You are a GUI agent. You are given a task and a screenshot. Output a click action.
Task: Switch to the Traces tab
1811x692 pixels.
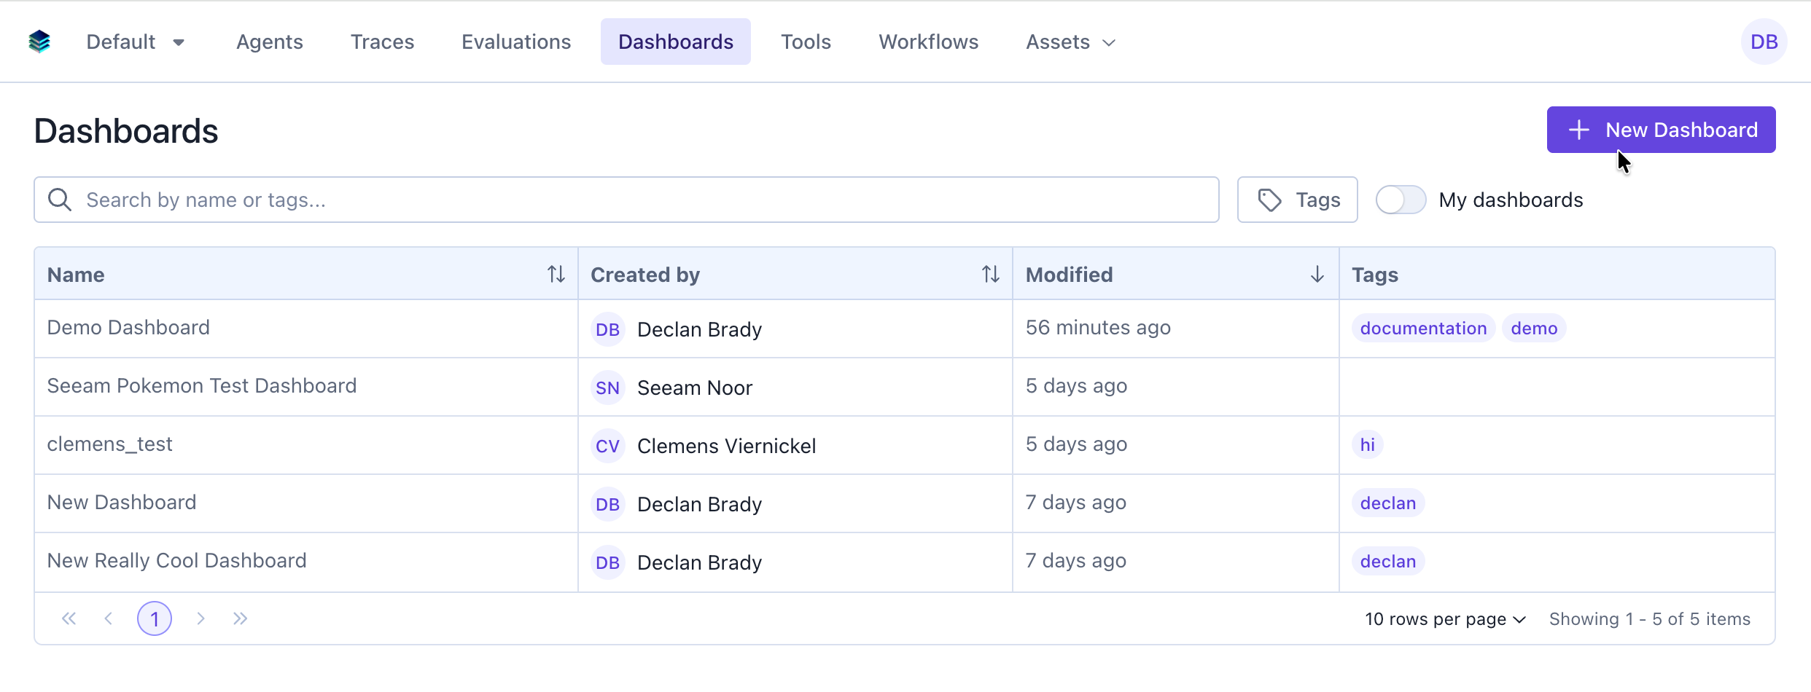pyautogui.click(x=382, y=42)
